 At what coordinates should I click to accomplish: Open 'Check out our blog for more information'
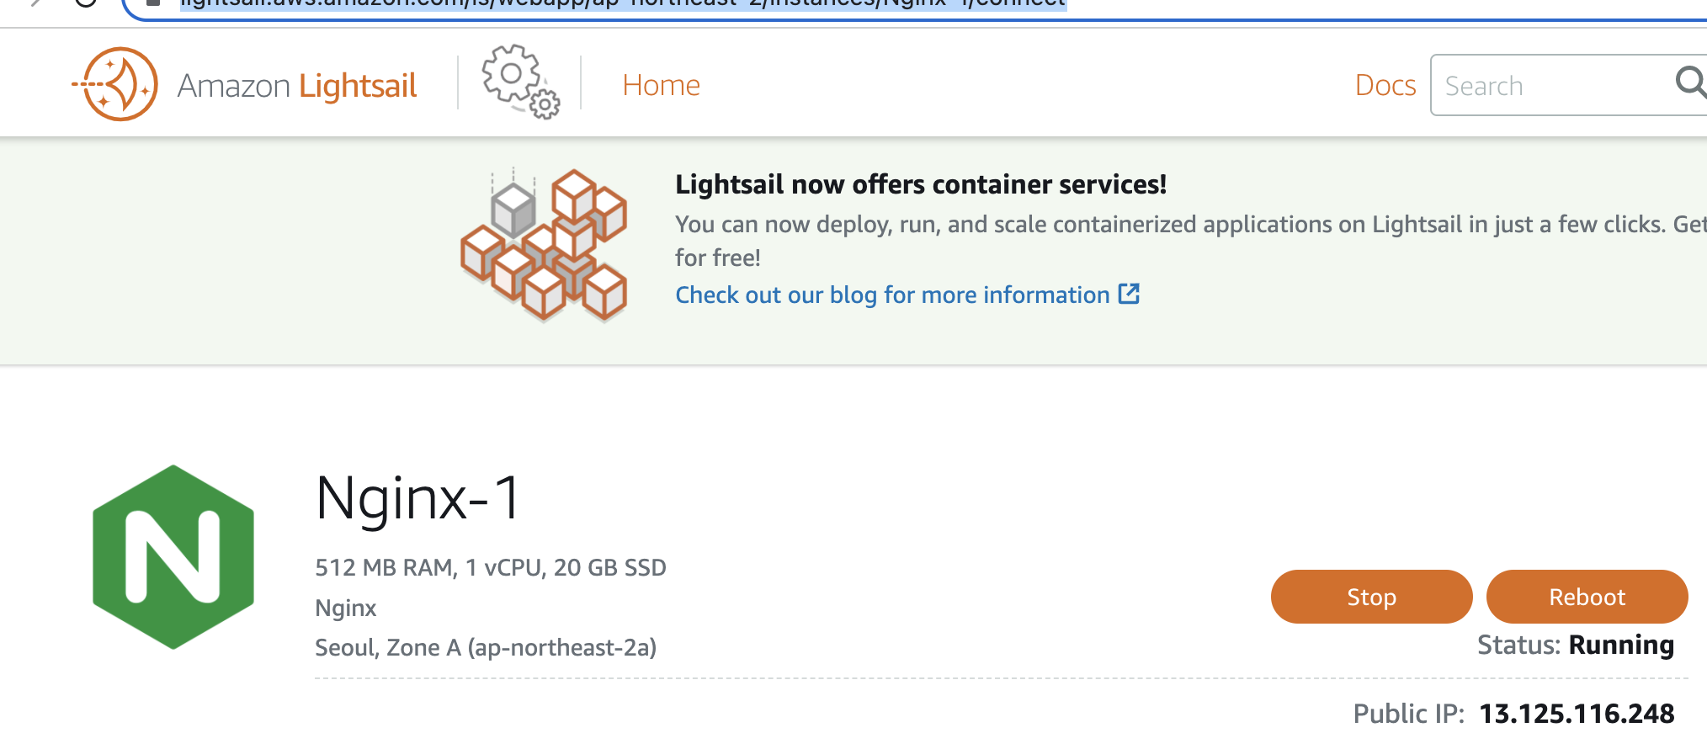coord(892,295)
